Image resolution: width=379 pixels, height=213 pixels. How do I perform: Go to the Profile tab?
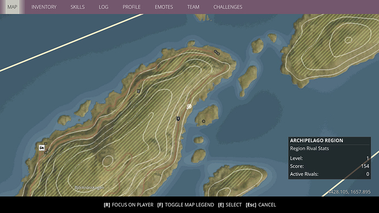tap(131, 7)
